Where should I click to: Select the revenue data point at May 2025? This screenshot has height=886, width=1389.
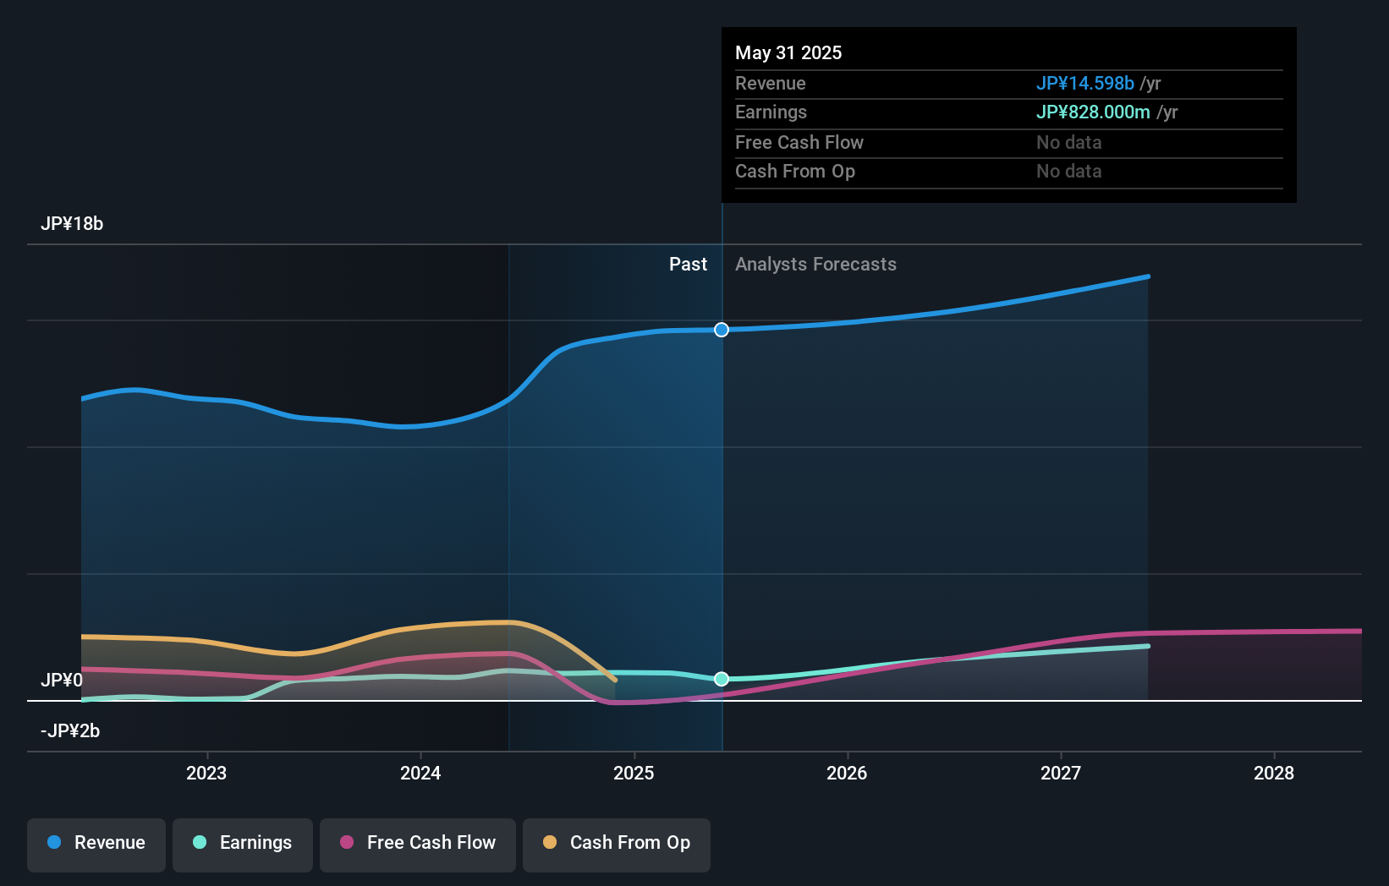tap(722, 330)
